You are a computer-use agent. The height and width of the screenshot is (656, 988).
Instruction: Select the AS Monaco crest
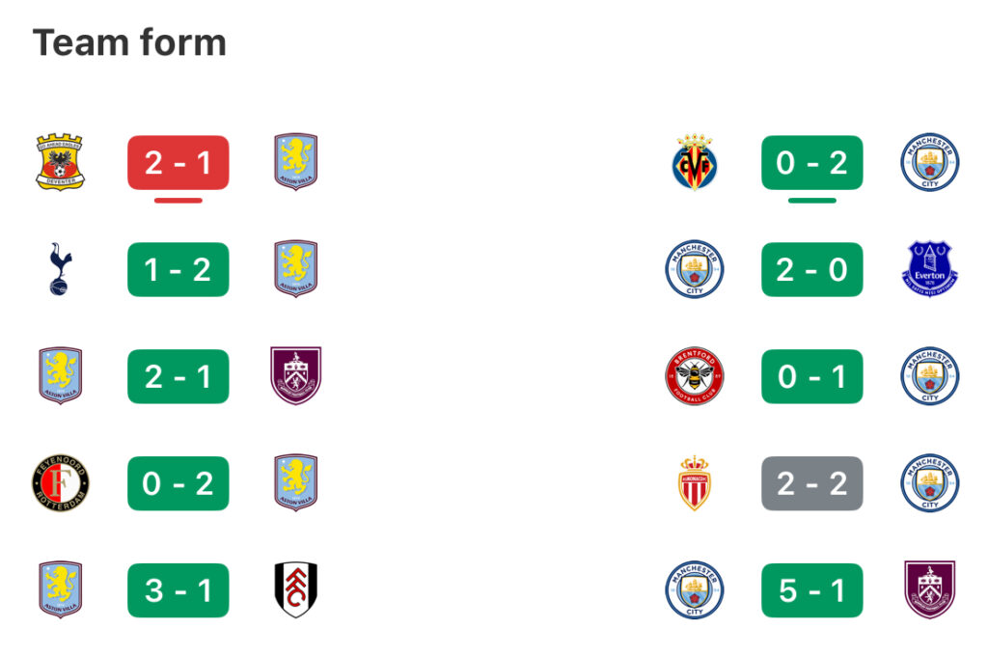(694, 482)
